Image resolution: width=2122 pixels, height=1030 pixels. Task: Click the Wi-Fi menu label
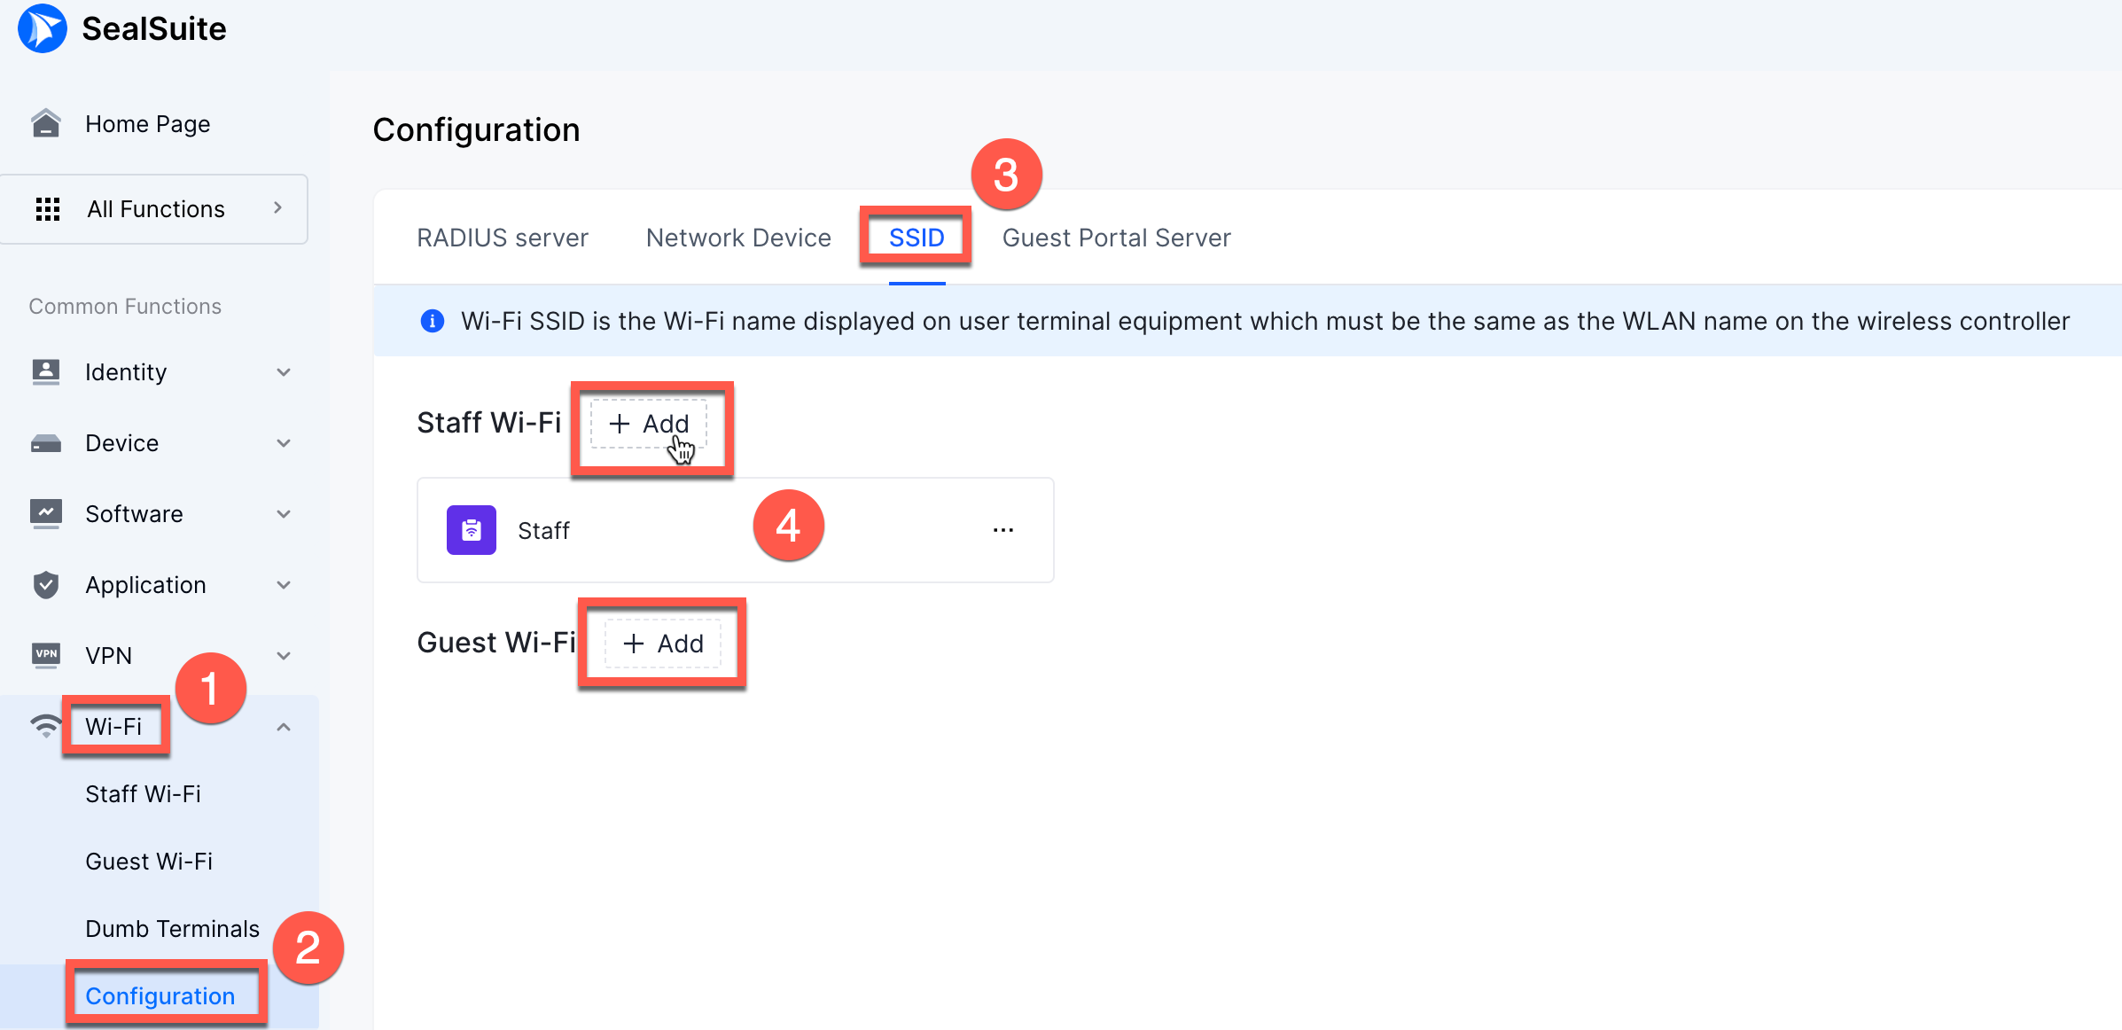click(x=113, y=727)
